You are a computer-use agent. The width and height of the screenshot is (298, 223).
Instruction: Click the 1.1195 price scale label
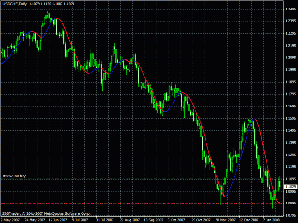coord(290,167)
